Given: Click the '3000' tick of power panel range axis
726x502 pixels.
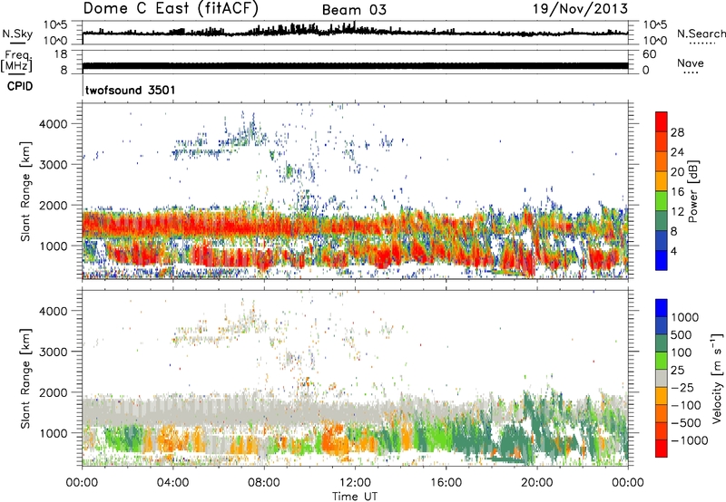Looking at the screenshot, I should (x=54, y=165).
